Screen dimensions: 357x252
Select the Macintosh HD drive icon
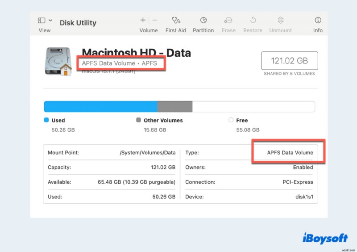click(x=58, y=61)
